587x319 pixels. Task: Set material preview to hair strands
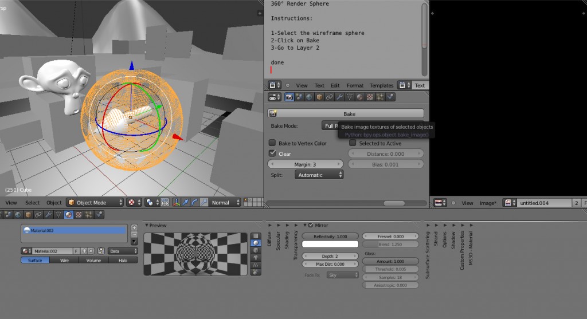(x=256, y=265)
